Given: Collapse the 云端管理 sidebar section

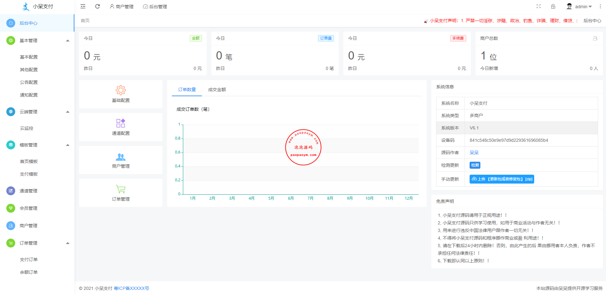Looking at the screenshot, I should (x=67, y=112).
